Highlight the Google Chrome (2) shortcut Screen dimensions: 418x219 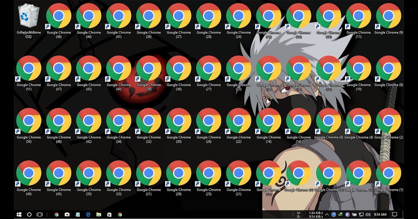(388, 124)
